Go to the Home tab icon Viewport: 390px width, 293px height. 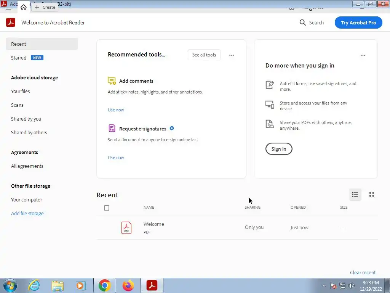click(24, 7)
